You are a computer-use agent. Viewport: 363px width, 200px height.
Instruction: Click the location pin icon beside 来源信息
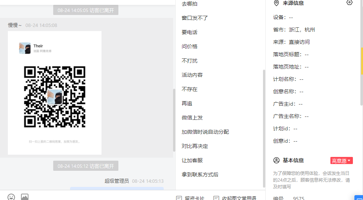(276, 3)
